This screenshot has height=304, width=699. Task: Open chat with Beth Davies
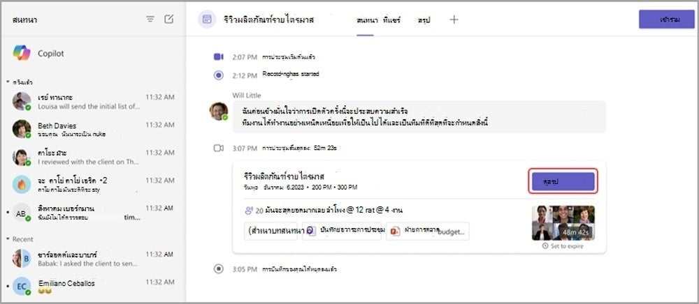(93, 129)
